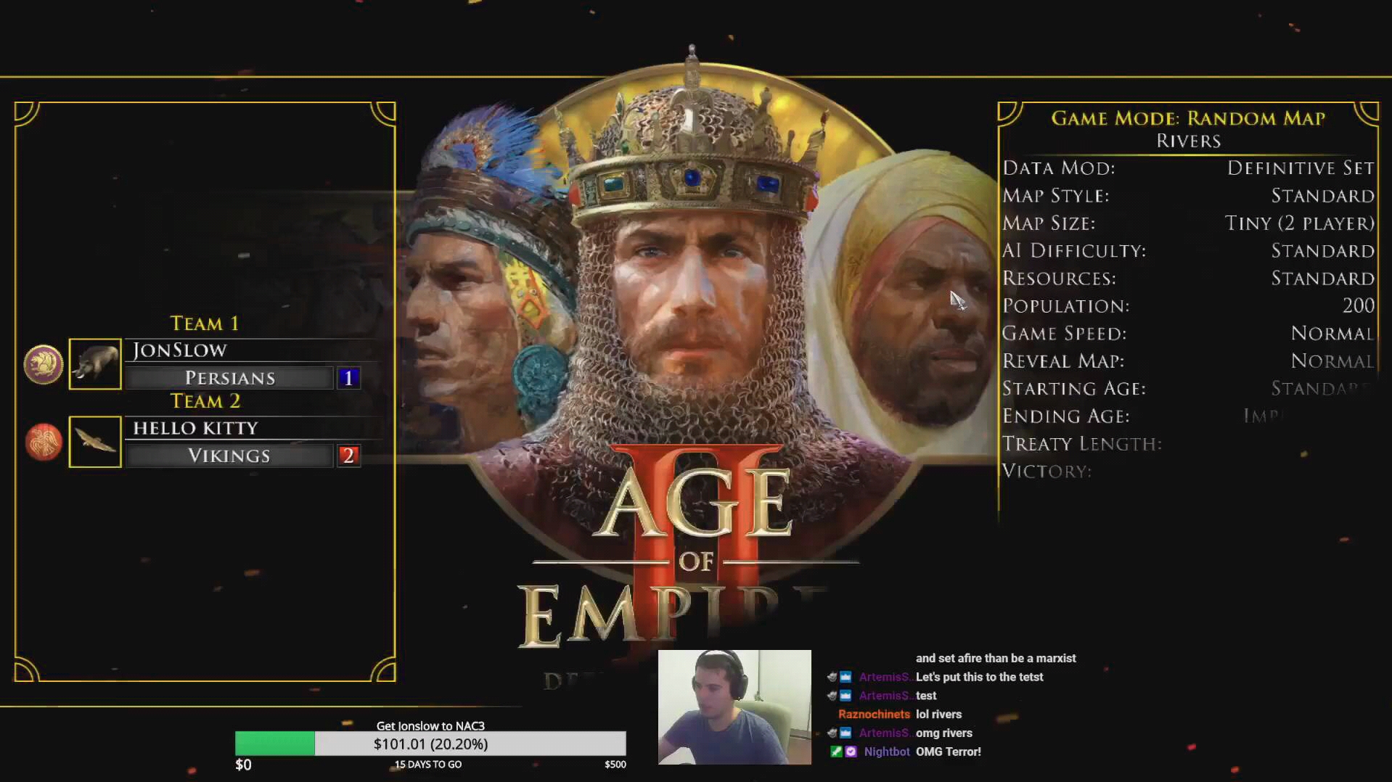Click the green donation goal progress bar

tap(275, 744)
